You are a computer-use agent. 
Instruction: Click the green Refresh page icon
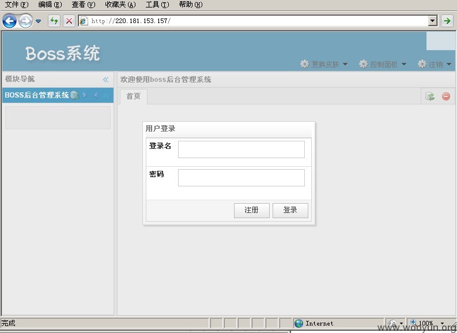(54, 21)
